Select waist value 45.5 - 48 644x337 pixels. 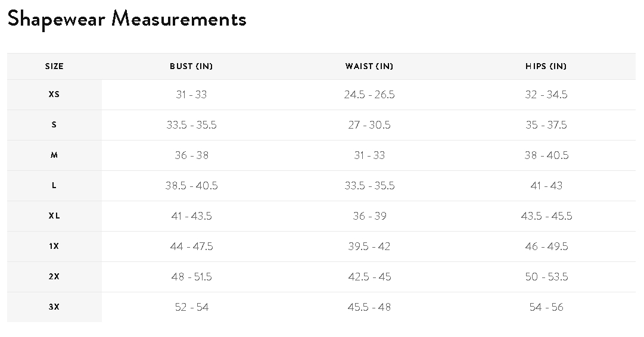369,307
